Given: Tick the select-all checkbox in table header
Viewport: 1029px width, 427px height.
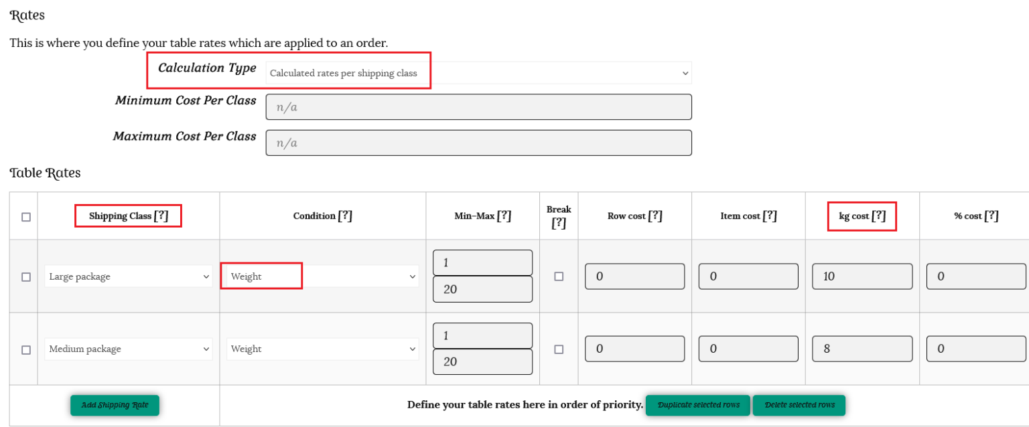Looking at the screenshot, I should point(26,217).
